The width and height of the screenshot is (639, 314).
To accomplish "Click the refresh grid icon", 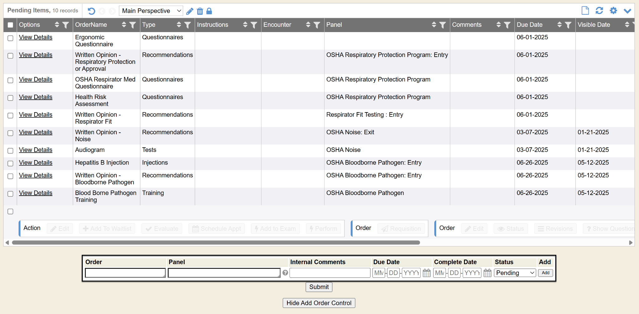I will [599, 11].
